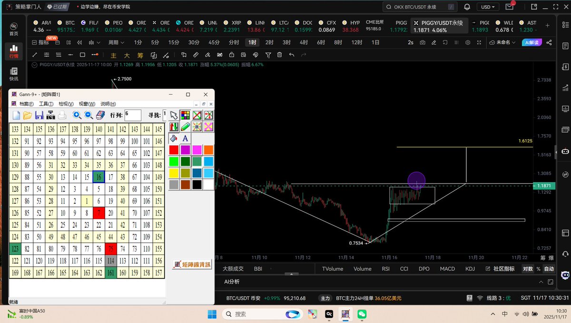Open the 快讯 news sidebar icon
This screenshot has width=571, height=323.
14,74
